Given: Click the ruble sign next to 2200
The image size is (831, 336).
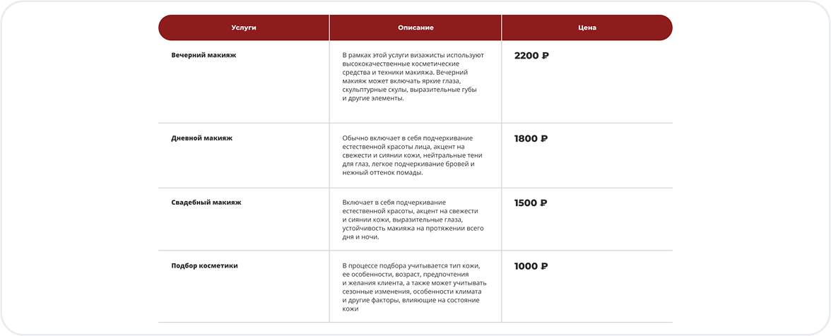Looking at the screenshot, I should (545, 55).
